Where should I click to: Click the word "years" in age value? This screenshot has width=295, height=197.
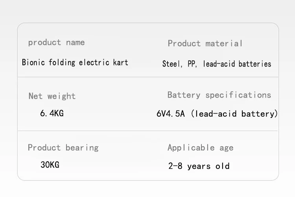coord(199,166)
